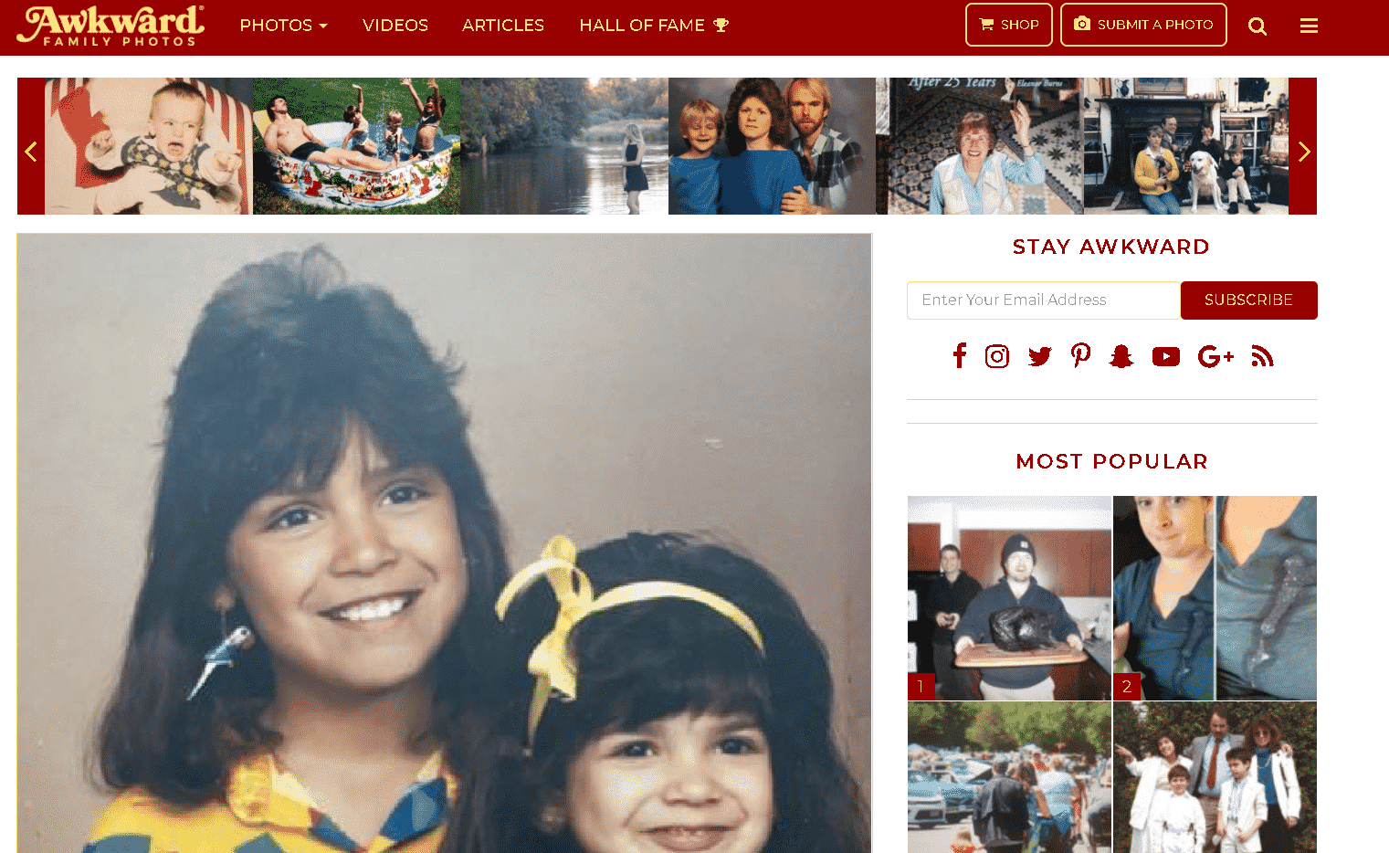Viewport: 1389px width, 853px height.
Task: Go to the Videos section
Action: click(395, 26)
